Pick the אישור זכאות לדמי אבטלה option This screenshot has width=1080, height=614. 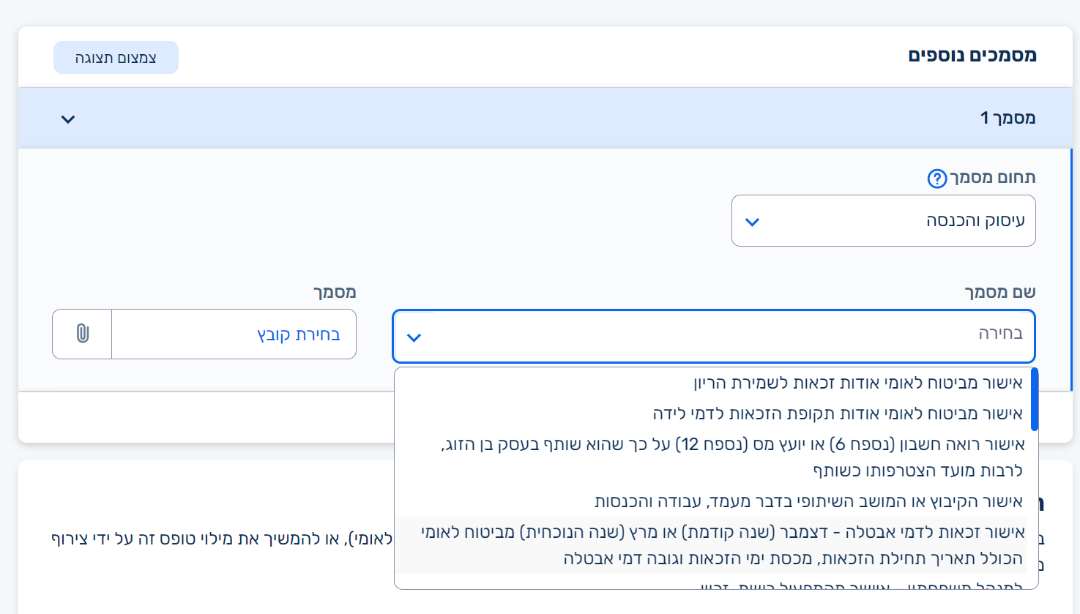tap(723, 545)
